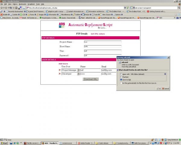
Task: Click the 'Get XML values' link
Action: coord(98,34)
